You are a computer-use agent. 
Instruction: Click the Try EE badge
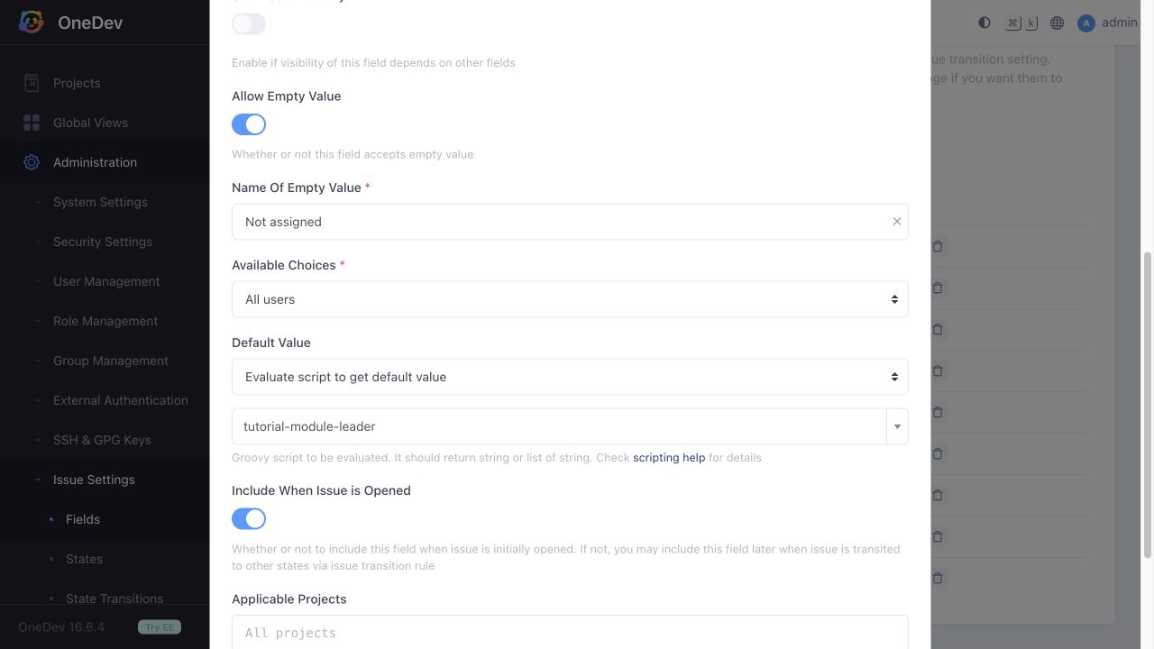pyautogui.click(x=160, y=626)
